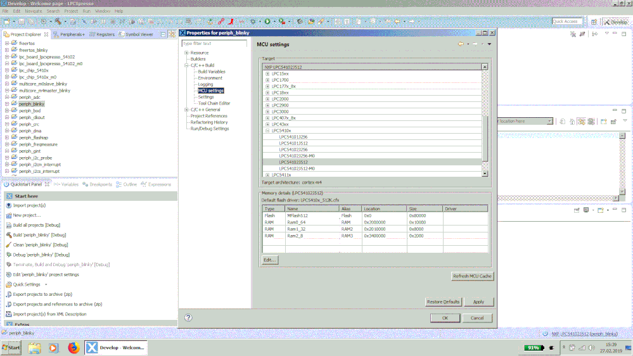
Task: Open the file explorer from taskbar
Action: (x=34, y=348)
